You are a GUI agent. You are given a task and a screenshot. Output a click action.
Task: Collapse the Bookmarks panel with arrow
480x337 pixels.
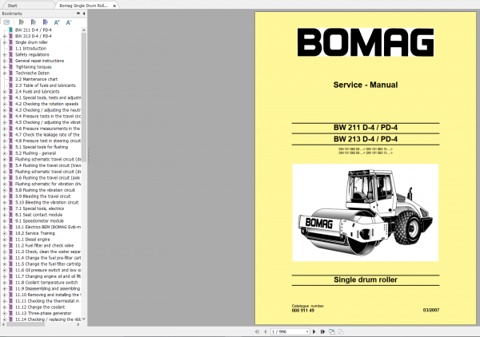click(84, 14)
